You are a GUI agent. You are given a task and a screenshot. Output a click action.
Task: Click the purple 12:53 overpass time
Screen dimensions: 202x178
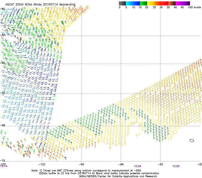click(x=176, y=166)
